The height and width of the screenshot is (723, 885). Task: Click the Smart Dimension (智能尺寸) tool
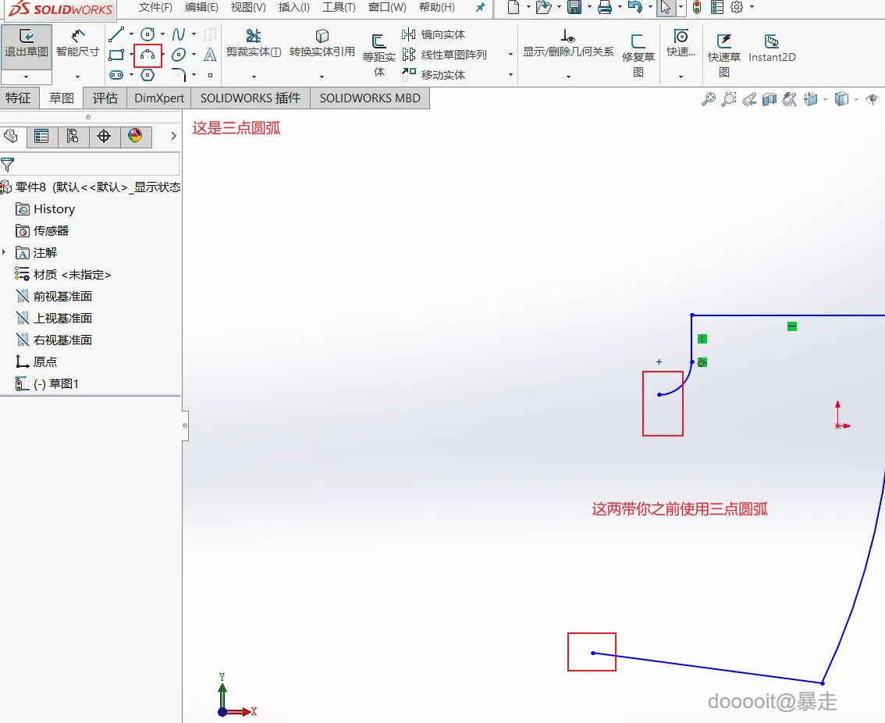(78, 44)
